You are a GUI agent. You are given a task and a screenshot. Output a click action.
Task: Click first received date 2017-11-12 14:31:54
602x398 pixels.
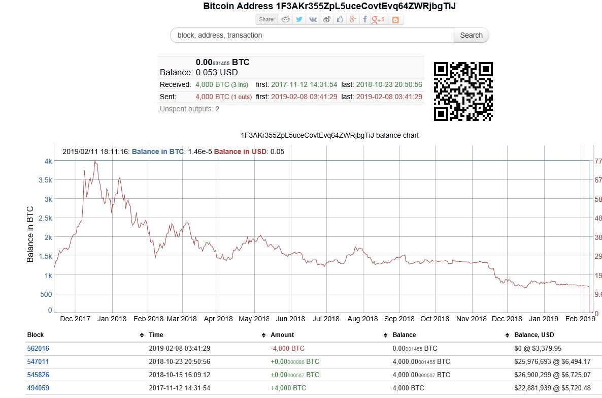coord(304,84)
